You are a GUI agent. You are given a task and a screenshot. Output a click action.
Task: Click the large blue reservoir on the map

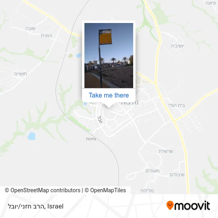pyautogui.click(x=31, y=136)
